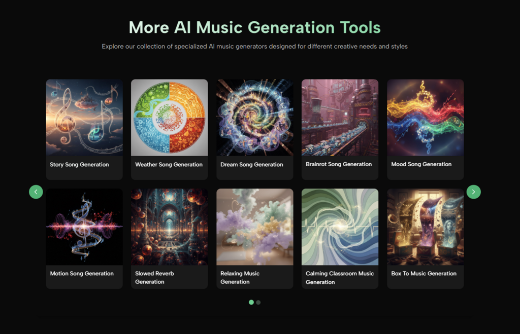Click the Box To Music Generation image
Viewport: 520px width, 334px height.
(x=425, y=227)
